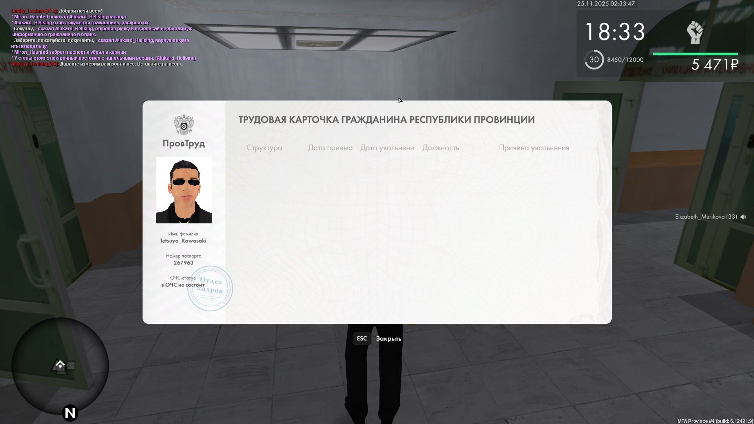The image size is (754, 424).
Task: Click the Причина увольнения column header
Action: pos(534,148)
